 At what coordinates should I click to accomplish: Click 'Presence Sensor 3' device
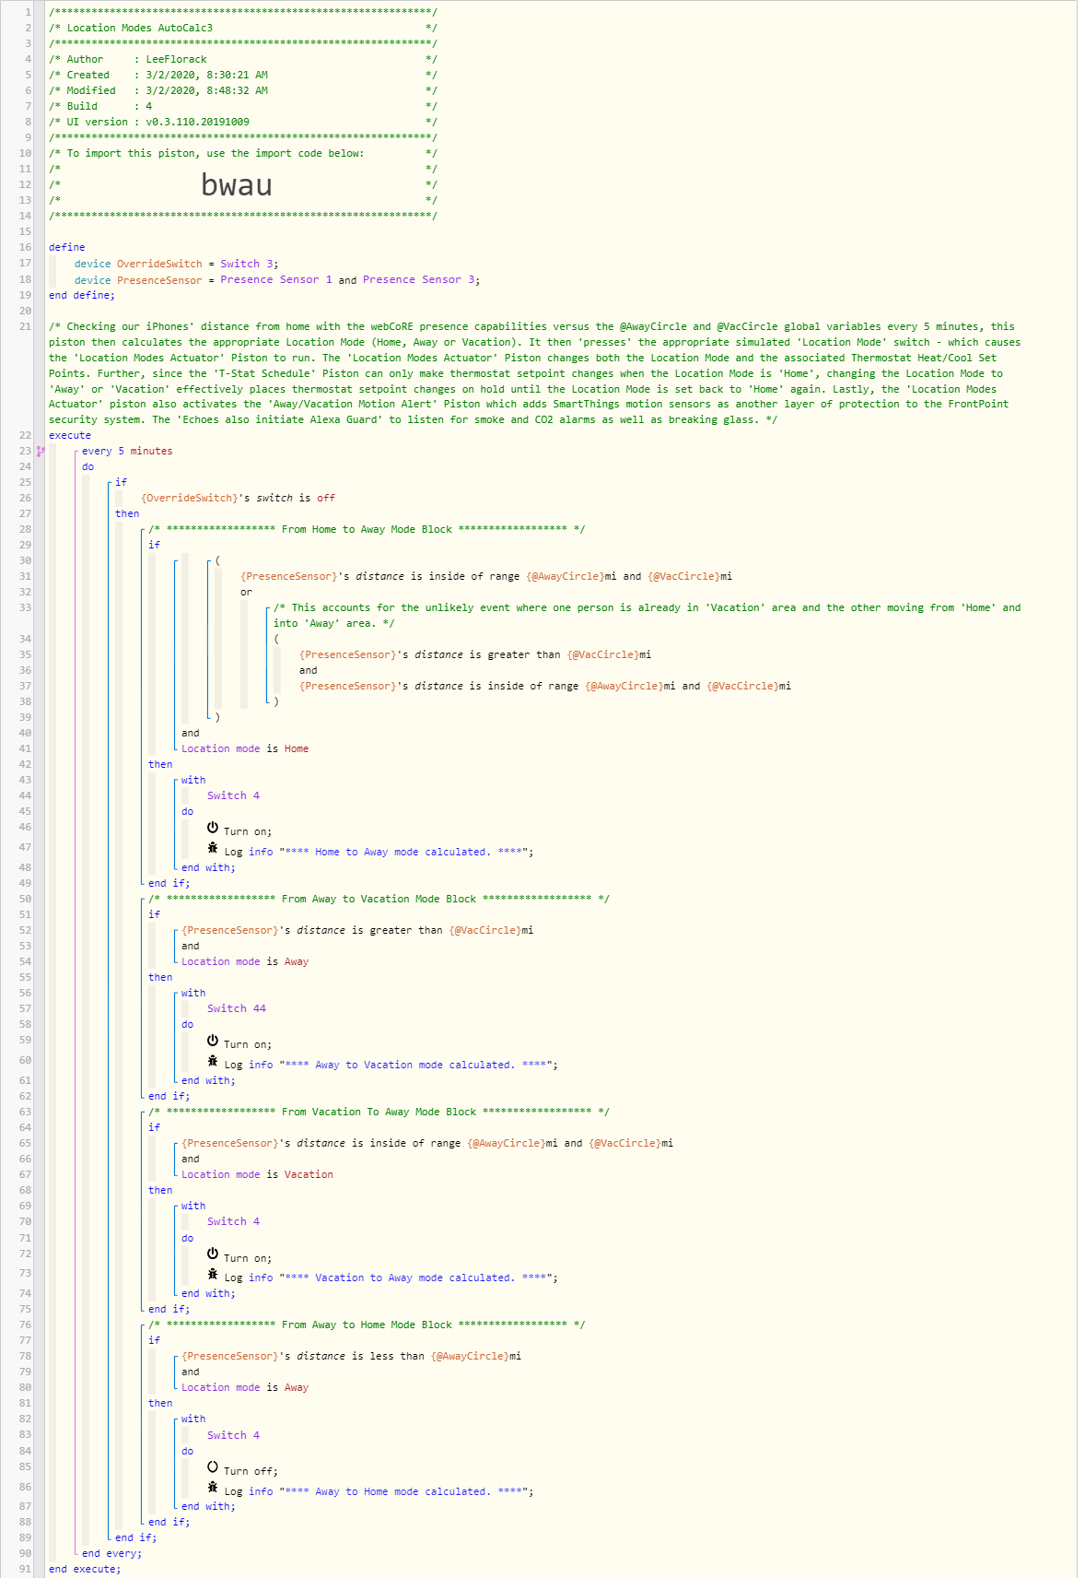click(418, 279)
